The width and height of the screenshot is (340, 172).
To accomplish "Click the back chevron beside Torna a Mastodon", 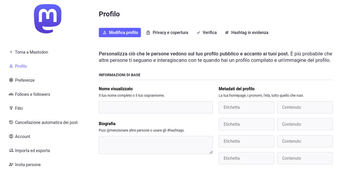I will click(11, 52).
